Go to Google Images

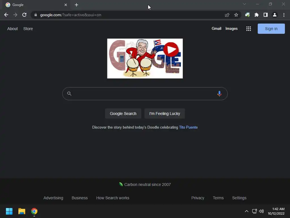pos(231,29)
